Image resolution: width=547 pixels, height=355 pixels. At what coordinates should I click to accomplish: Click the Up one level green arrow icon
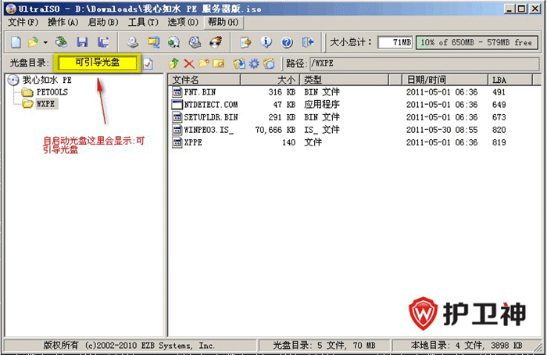(173, 63)
